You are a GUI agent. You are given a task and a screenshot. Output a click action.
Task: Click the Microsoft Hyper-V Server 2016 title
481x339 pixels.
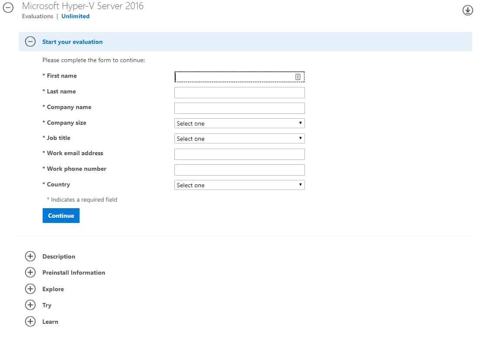click(x=83, y=6)
